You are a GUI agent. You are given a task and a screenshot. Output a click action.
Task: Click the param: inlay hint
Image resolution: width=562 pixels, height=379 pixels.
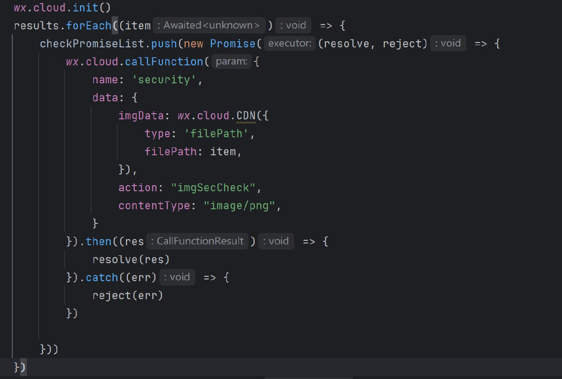231,61
